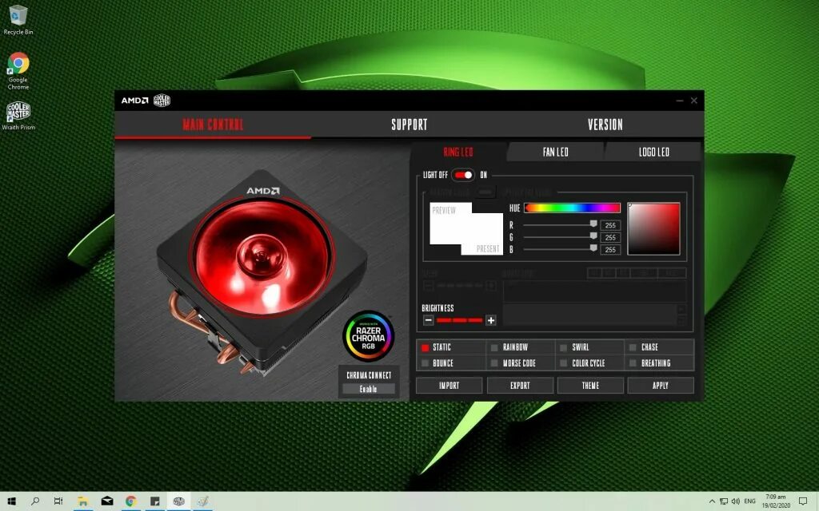Open network status tray icon
The height and width of the screenshot is (511, 819).
coord(724,501)
